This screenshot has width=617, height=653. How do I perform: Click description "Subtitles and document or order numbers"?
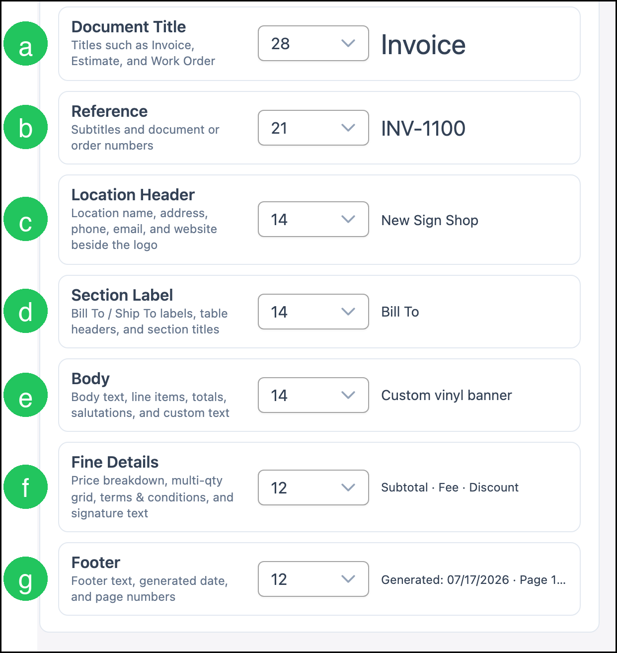point(145,138)
